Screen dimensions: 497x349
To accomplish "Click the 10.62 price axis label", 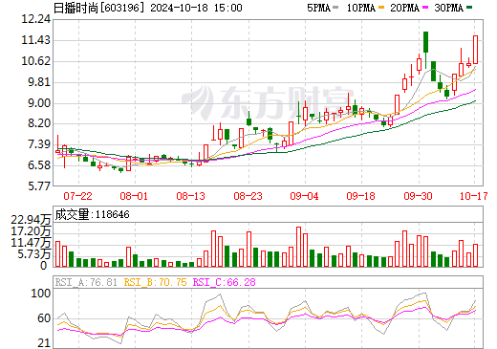I will pyautogui.click(x=35, y=61).
